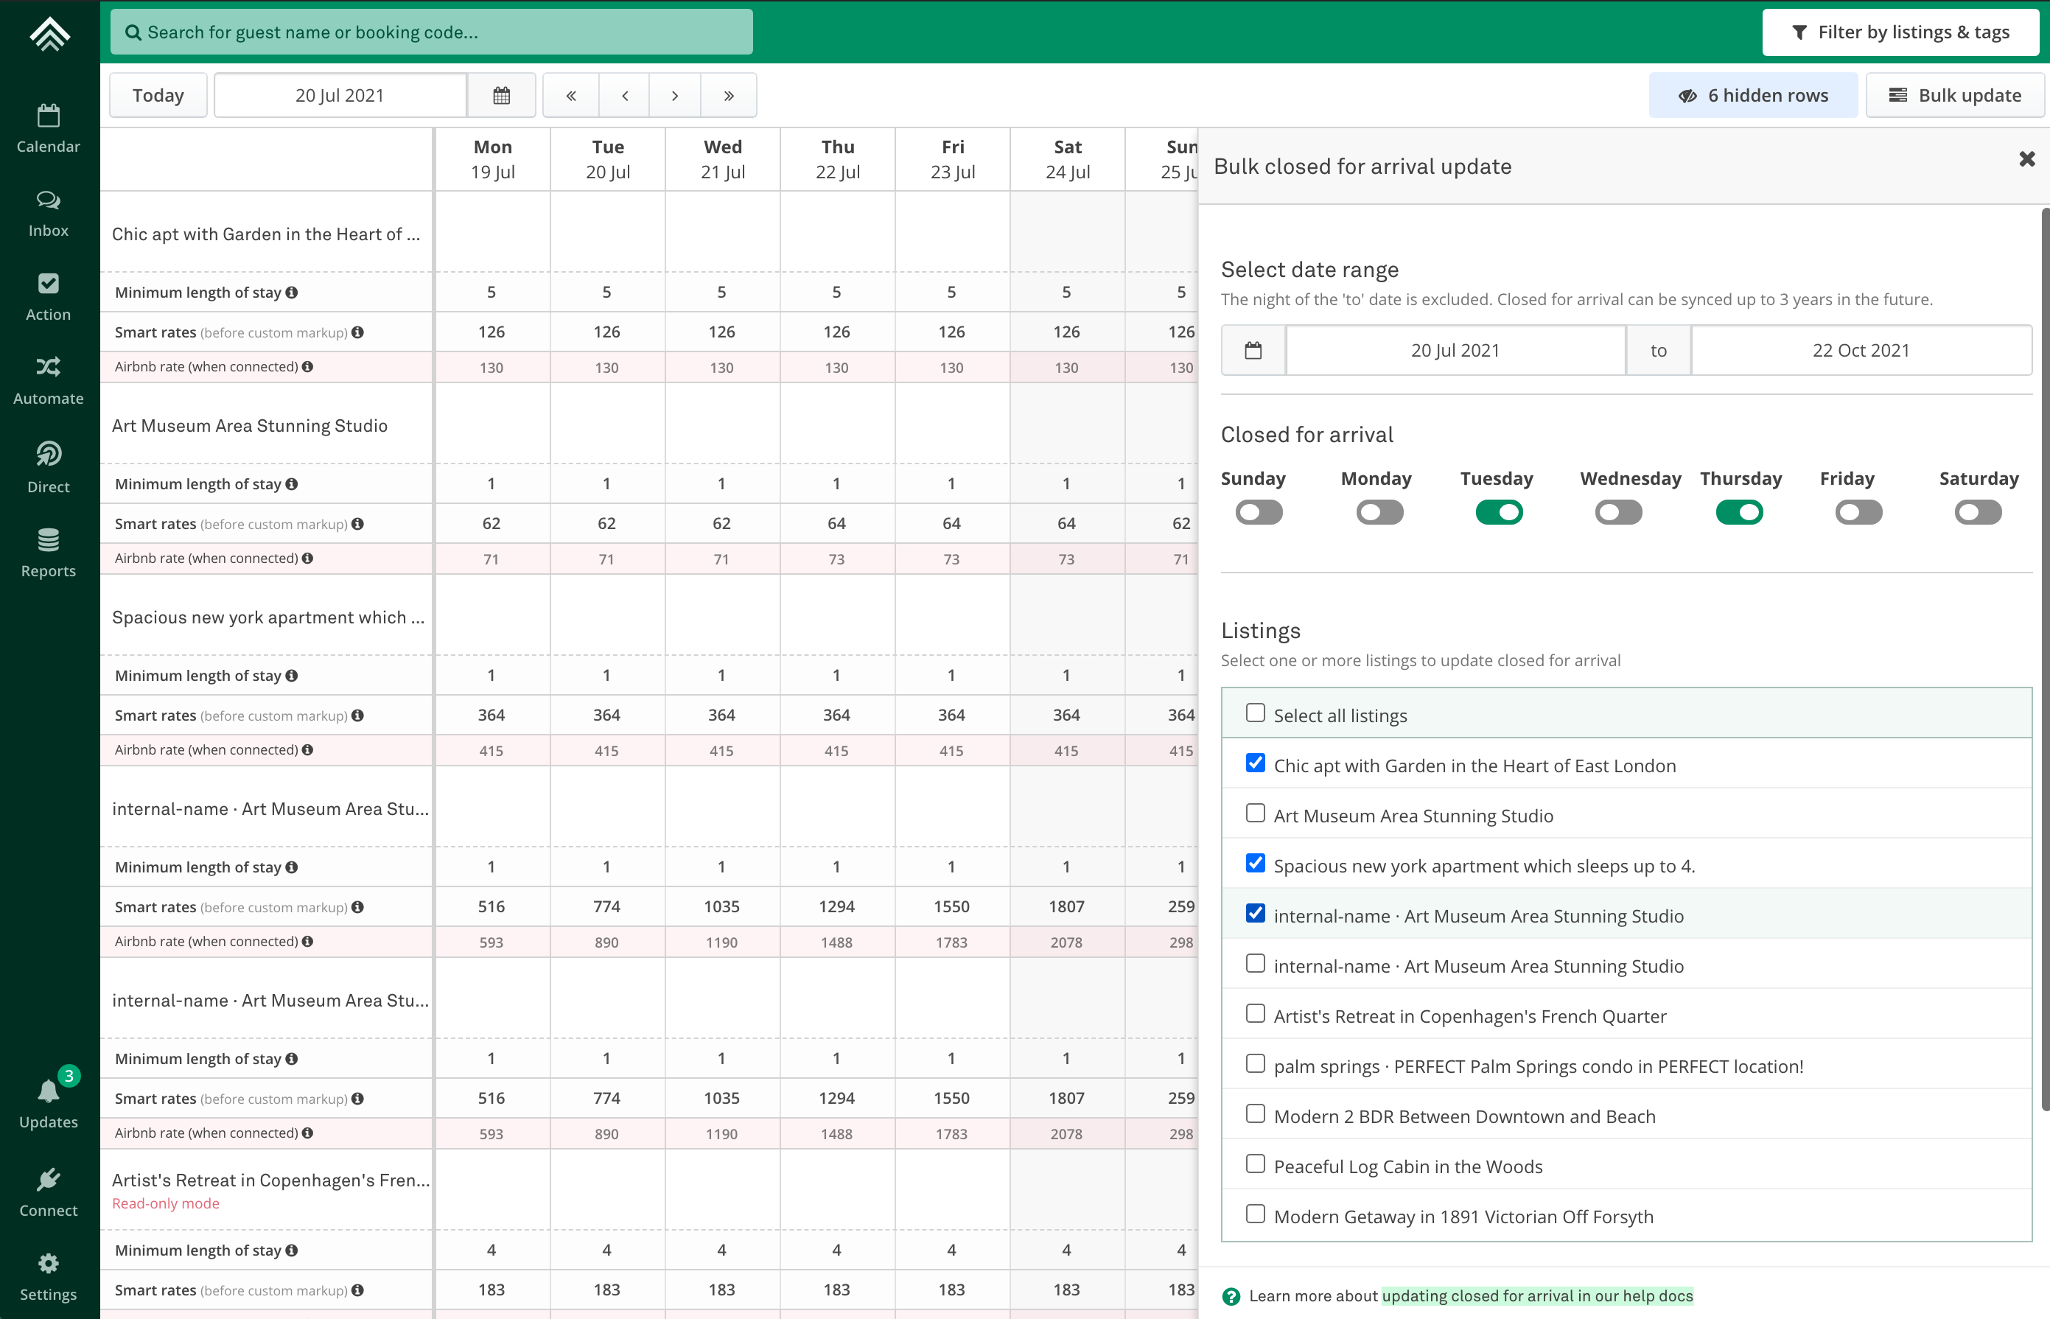Click info icon for Artist's Retreat minimum stay
The height and width of the screenshot is (1319, 2050).
[292, 1250]
